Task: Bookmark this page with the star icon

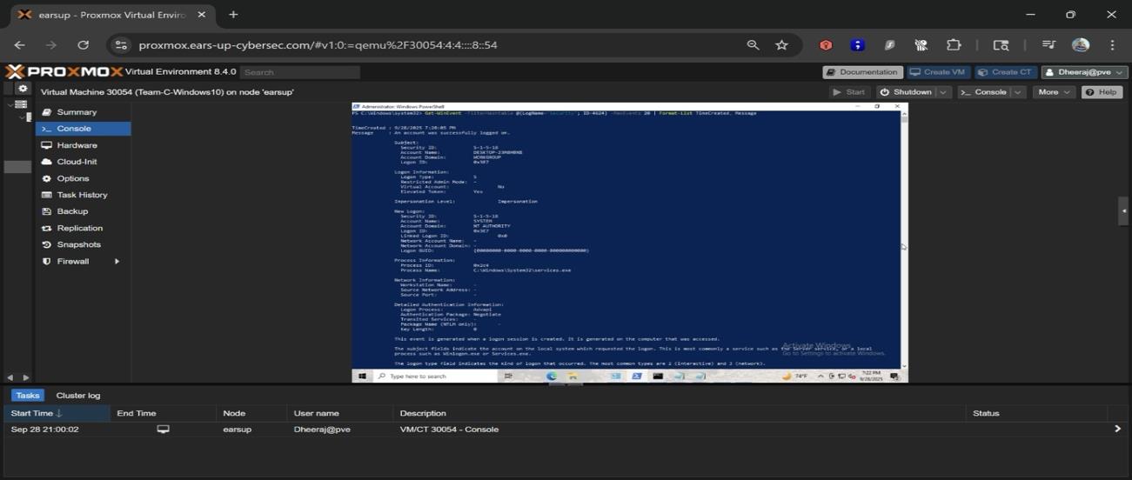Action: point(781,45)
